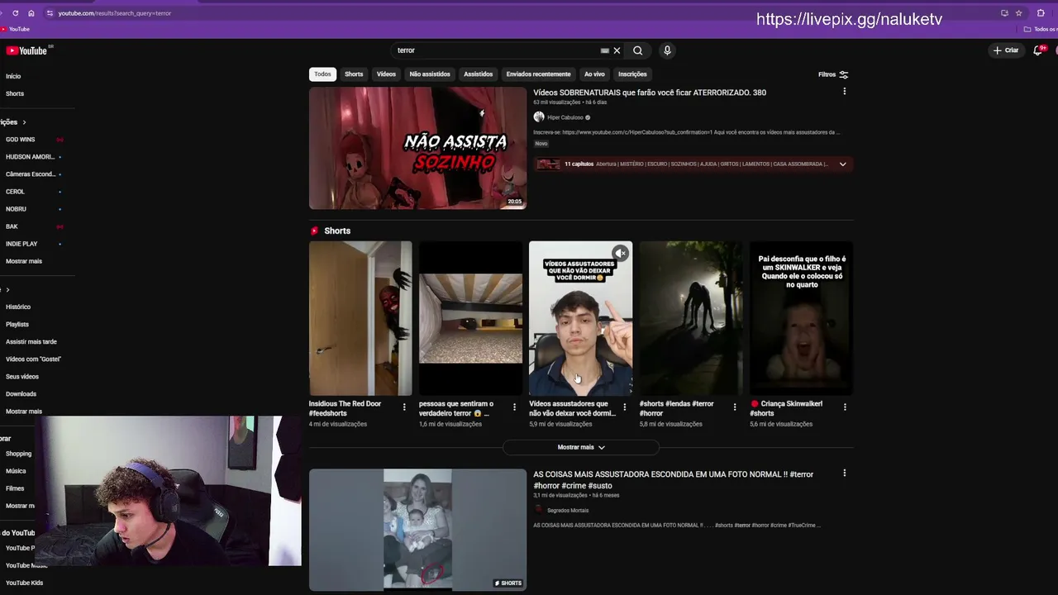Click the Segredos Mortais channel avatar
This screenshot has width=1058, height=595.
(x=539, y=510)
